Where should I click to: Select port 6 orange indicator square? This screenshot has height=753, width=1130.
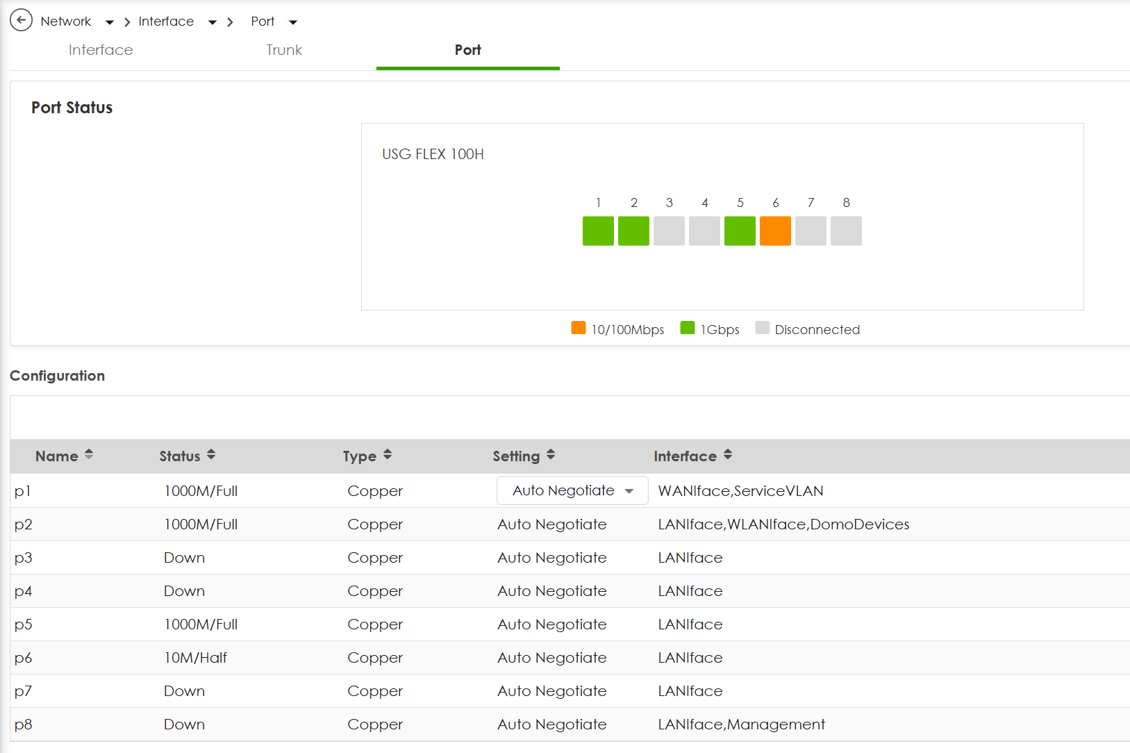[x=775, y=231]
